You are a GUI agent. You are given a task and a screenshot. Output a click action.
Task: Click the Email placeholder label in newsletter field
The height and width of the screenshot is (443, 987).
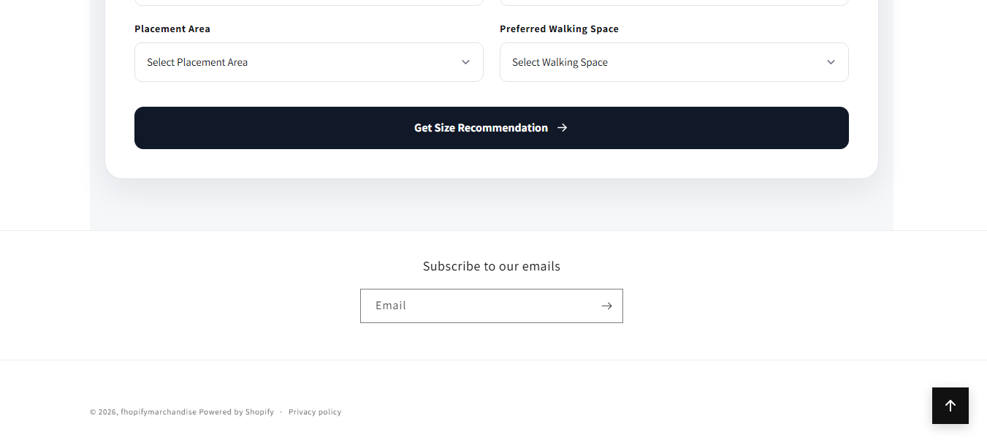coord(391,306)
